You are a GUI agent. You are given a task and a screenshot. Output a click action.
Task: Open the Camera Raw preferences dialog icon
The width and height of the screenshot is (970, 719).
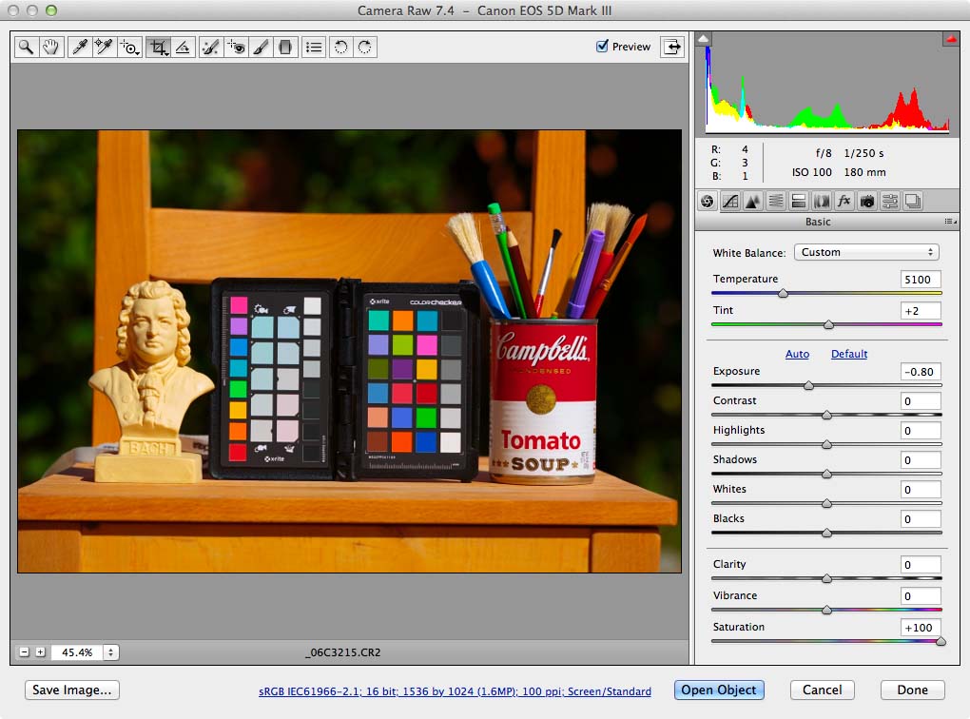click(314, 47)
